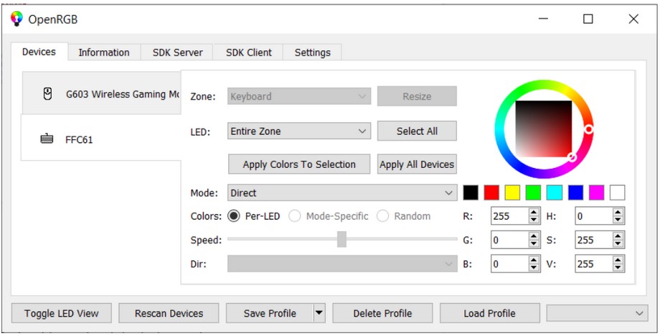Click the B value input field
The height and width of the screenshot is (336, 660).
coord(510,264)
